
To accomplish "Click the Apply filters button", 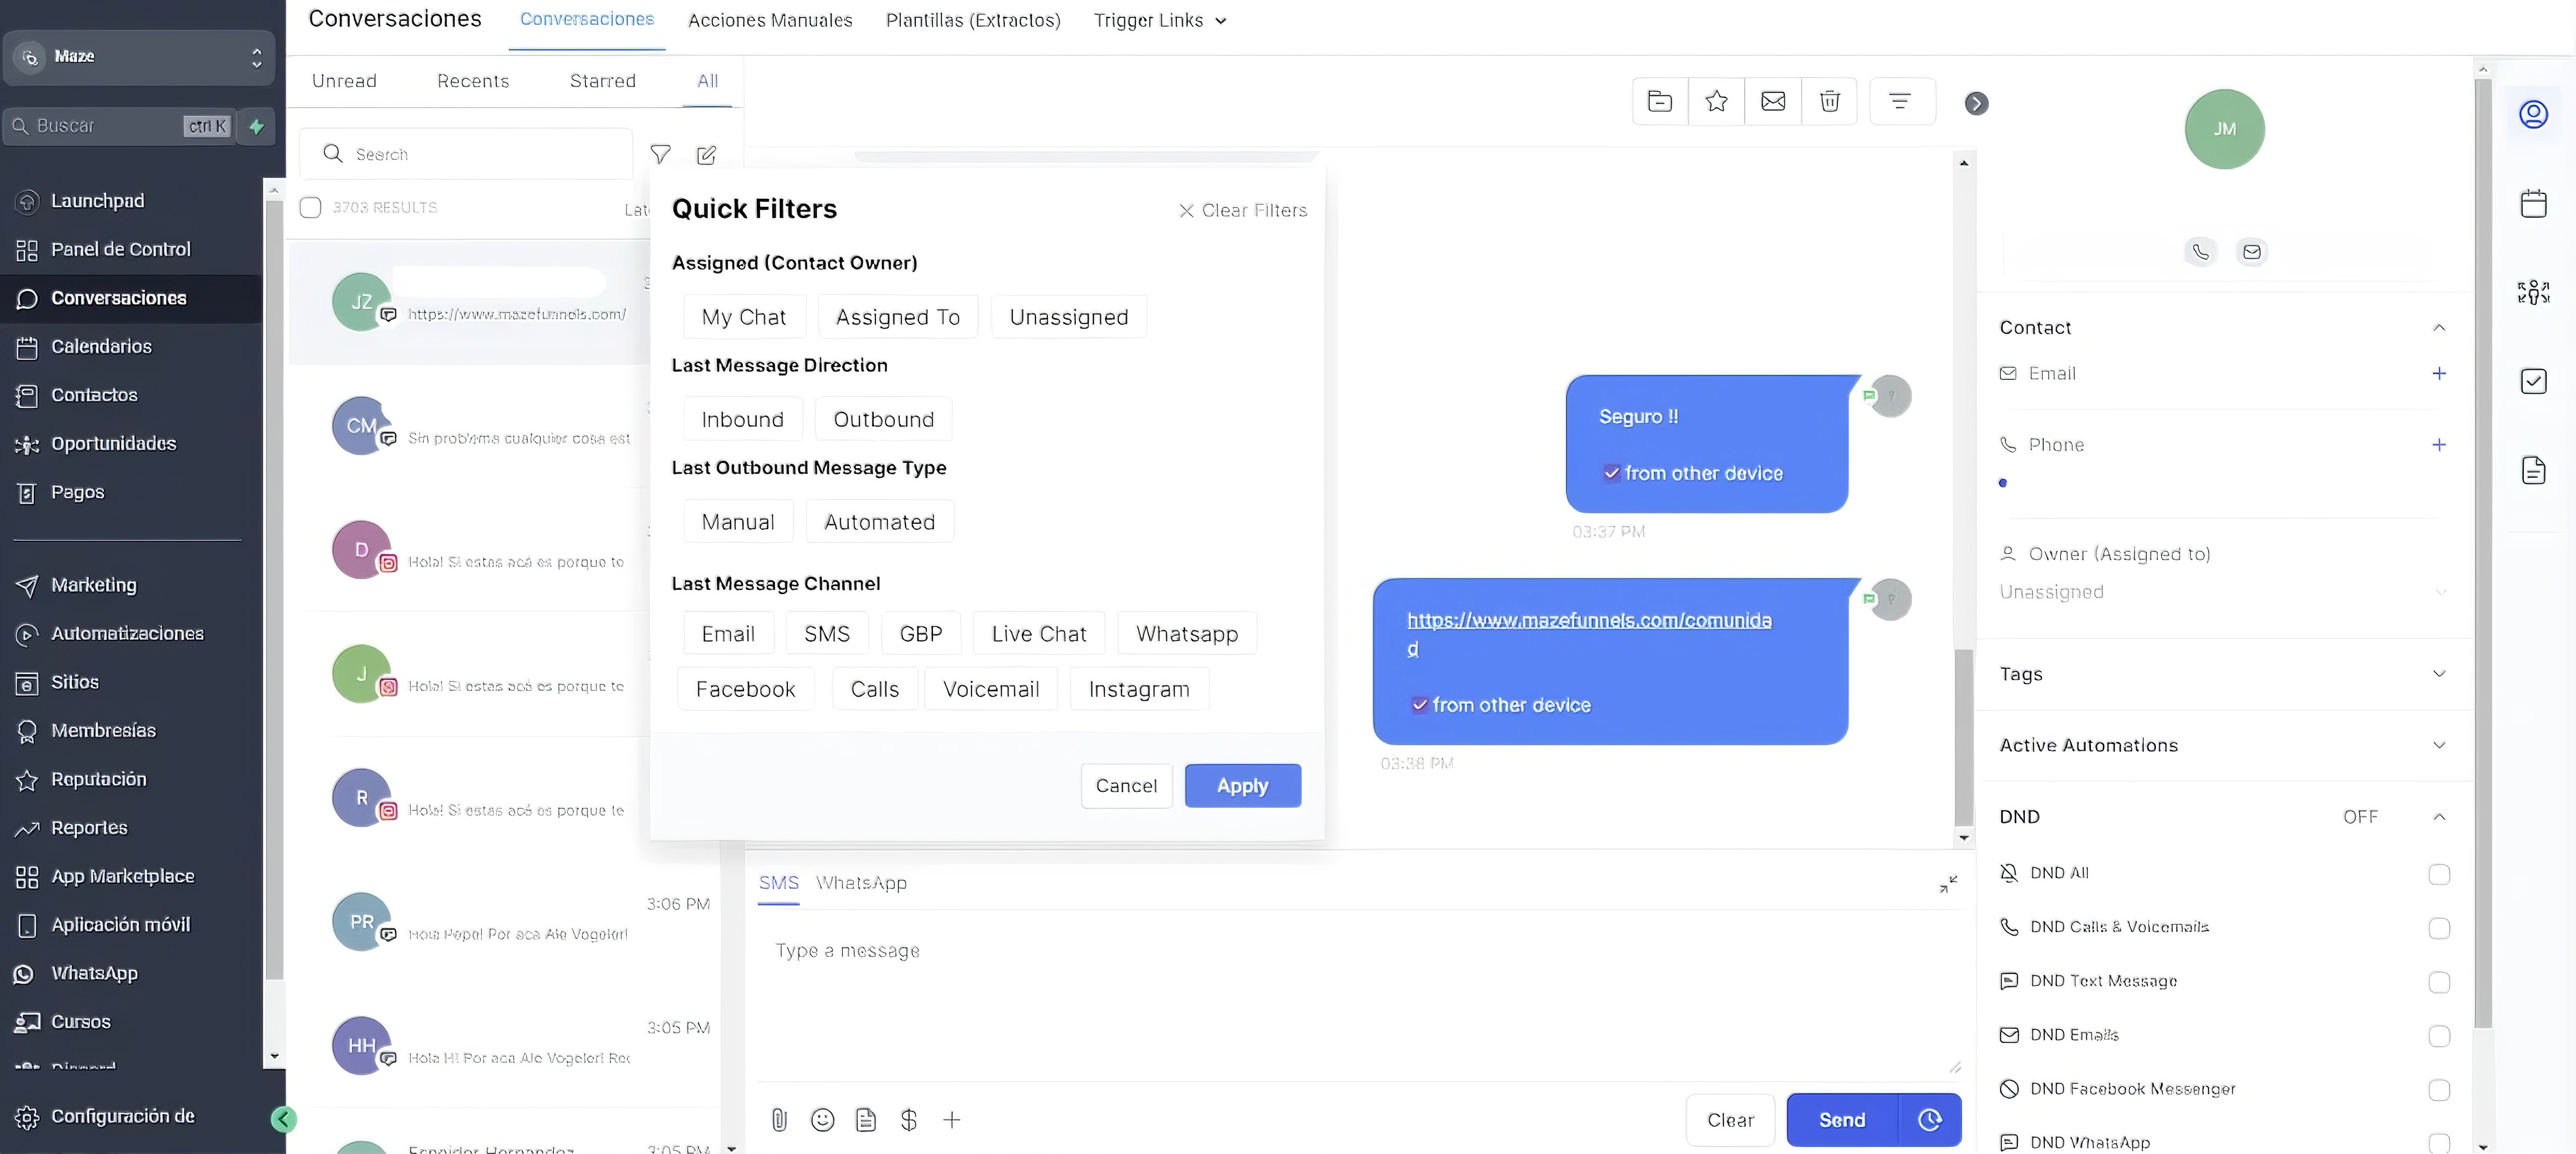I will click(x=1242, y=786).
